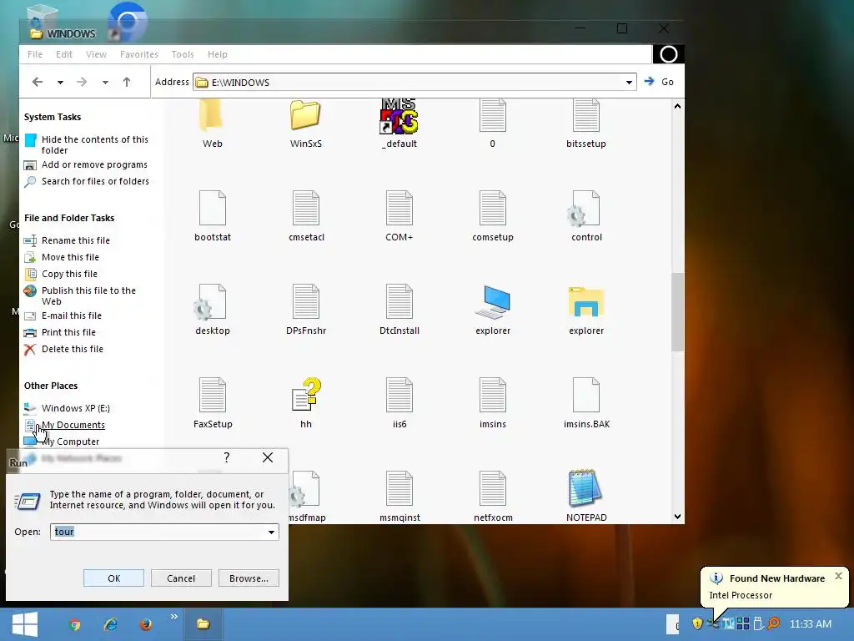The width and height of the screenshot is (854, 641).
Task: Open the Web folder
Action: click(212, 124)
